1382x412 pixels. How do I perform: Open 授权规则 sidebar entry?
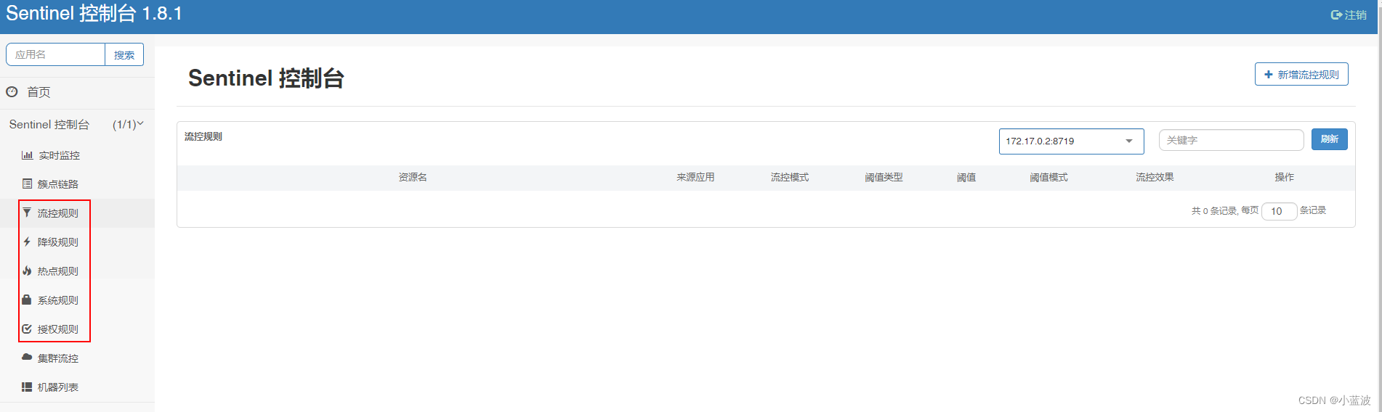[77, 329]
